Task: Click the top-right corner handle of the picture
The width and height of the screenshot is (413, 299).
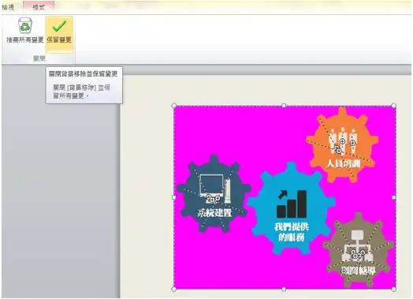Action: [393, 106]
